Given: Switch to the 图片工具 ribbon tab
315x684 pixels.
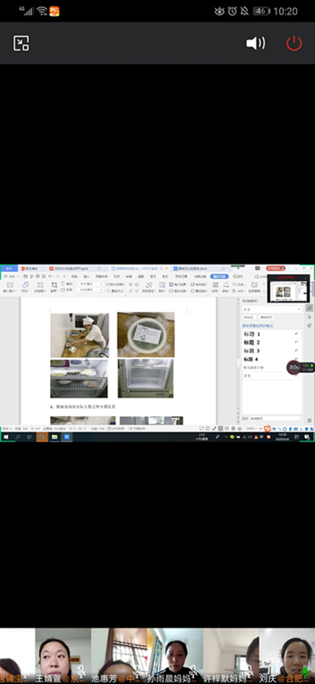Looking at the screenshot, I should pos(219,276).
